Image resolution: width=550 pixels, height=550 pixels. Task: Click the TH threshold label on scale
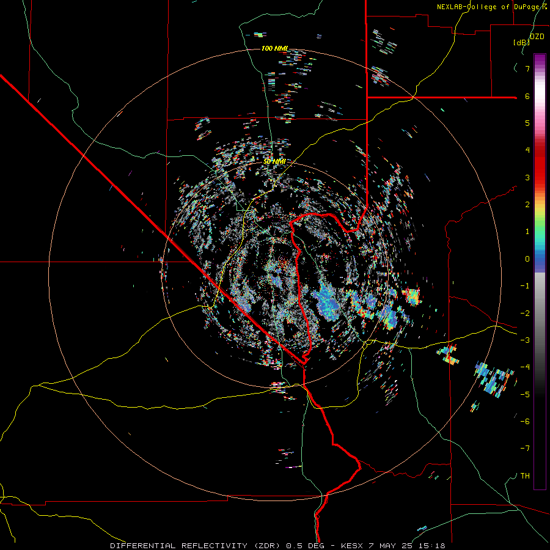[525, 476]
